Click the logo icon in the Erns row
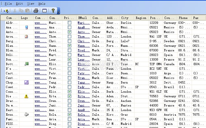The width and height of the screenshot is (206, 128). (x=26, y=115)
